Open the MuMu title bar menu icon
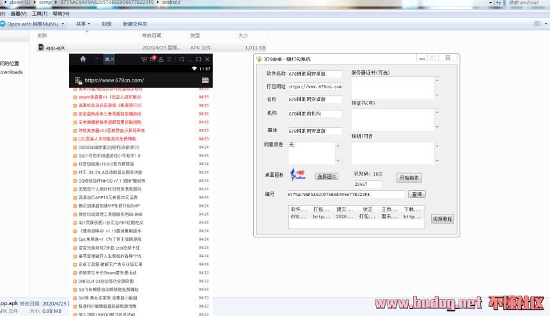Image resolution: width=550 pixels, height=316 pixels. coord(169,59)
